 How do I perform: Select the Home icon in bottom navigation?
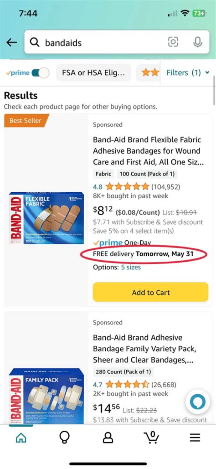20,437
